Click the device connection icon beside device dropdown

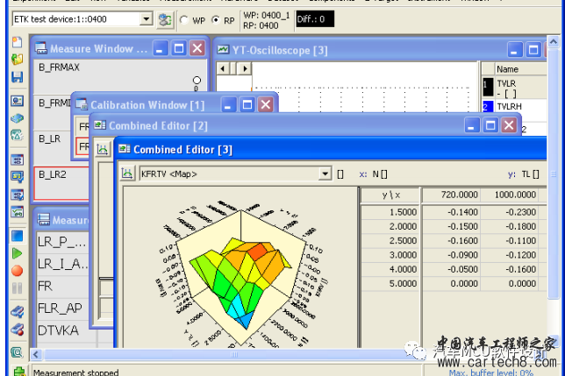[x=166, y=18]
